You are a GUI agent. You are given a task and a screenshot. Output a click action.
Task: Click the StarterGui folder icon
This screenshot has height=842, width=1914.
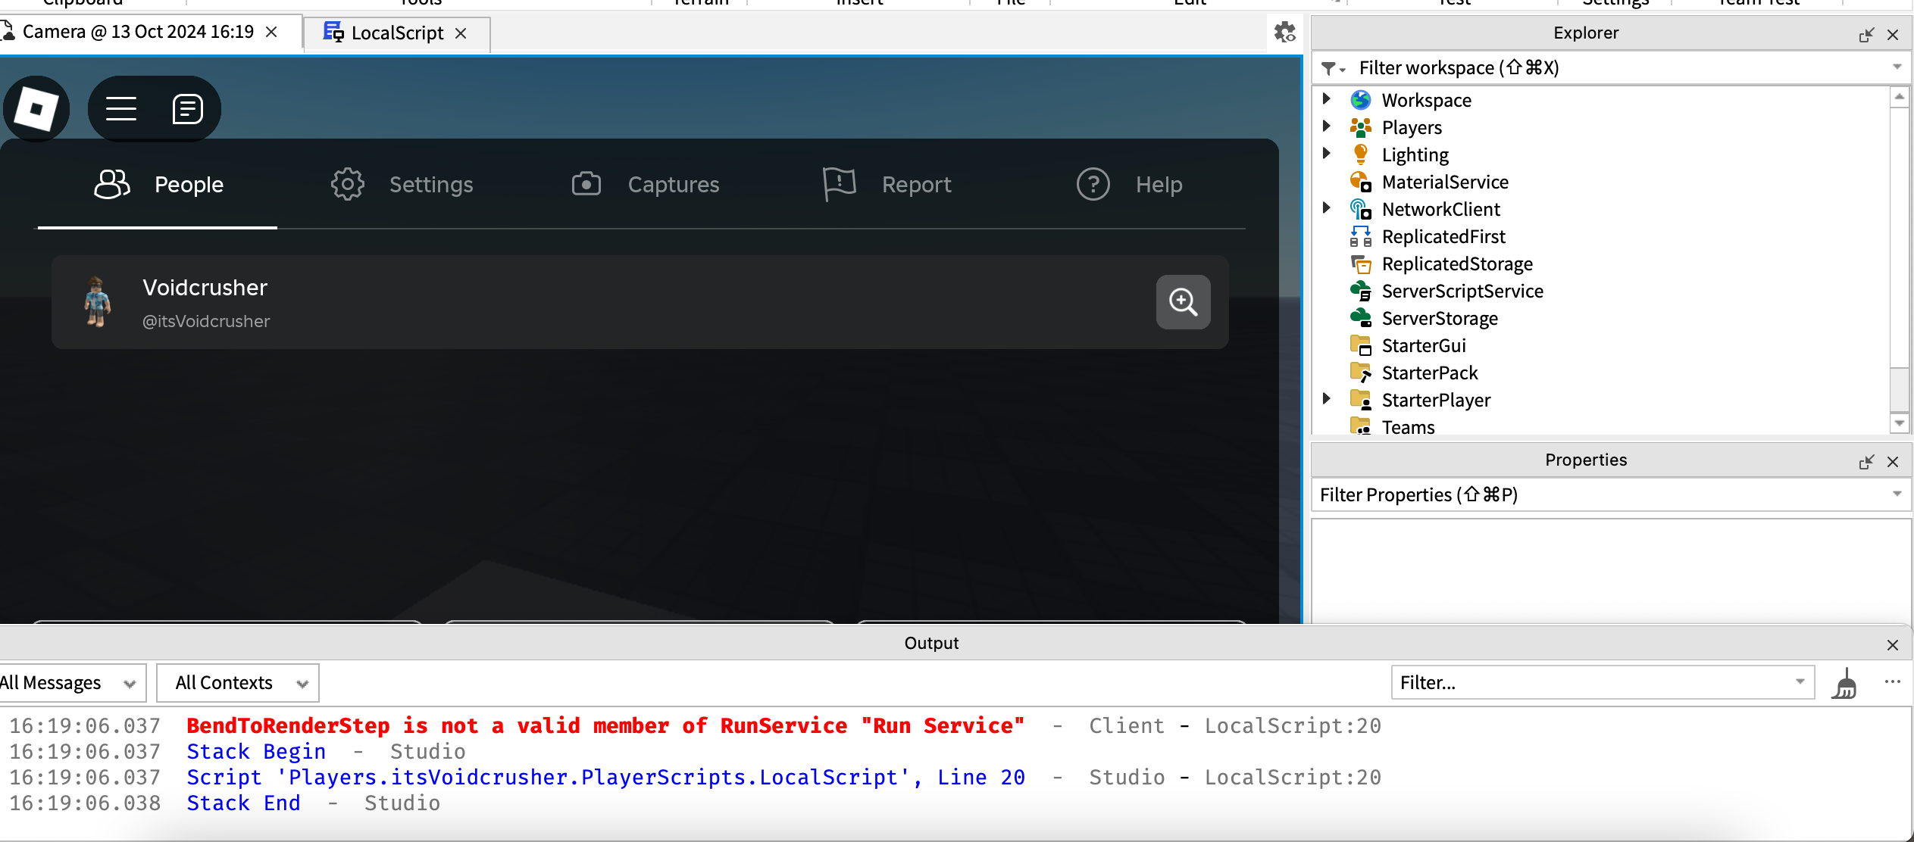(1361, 345)
